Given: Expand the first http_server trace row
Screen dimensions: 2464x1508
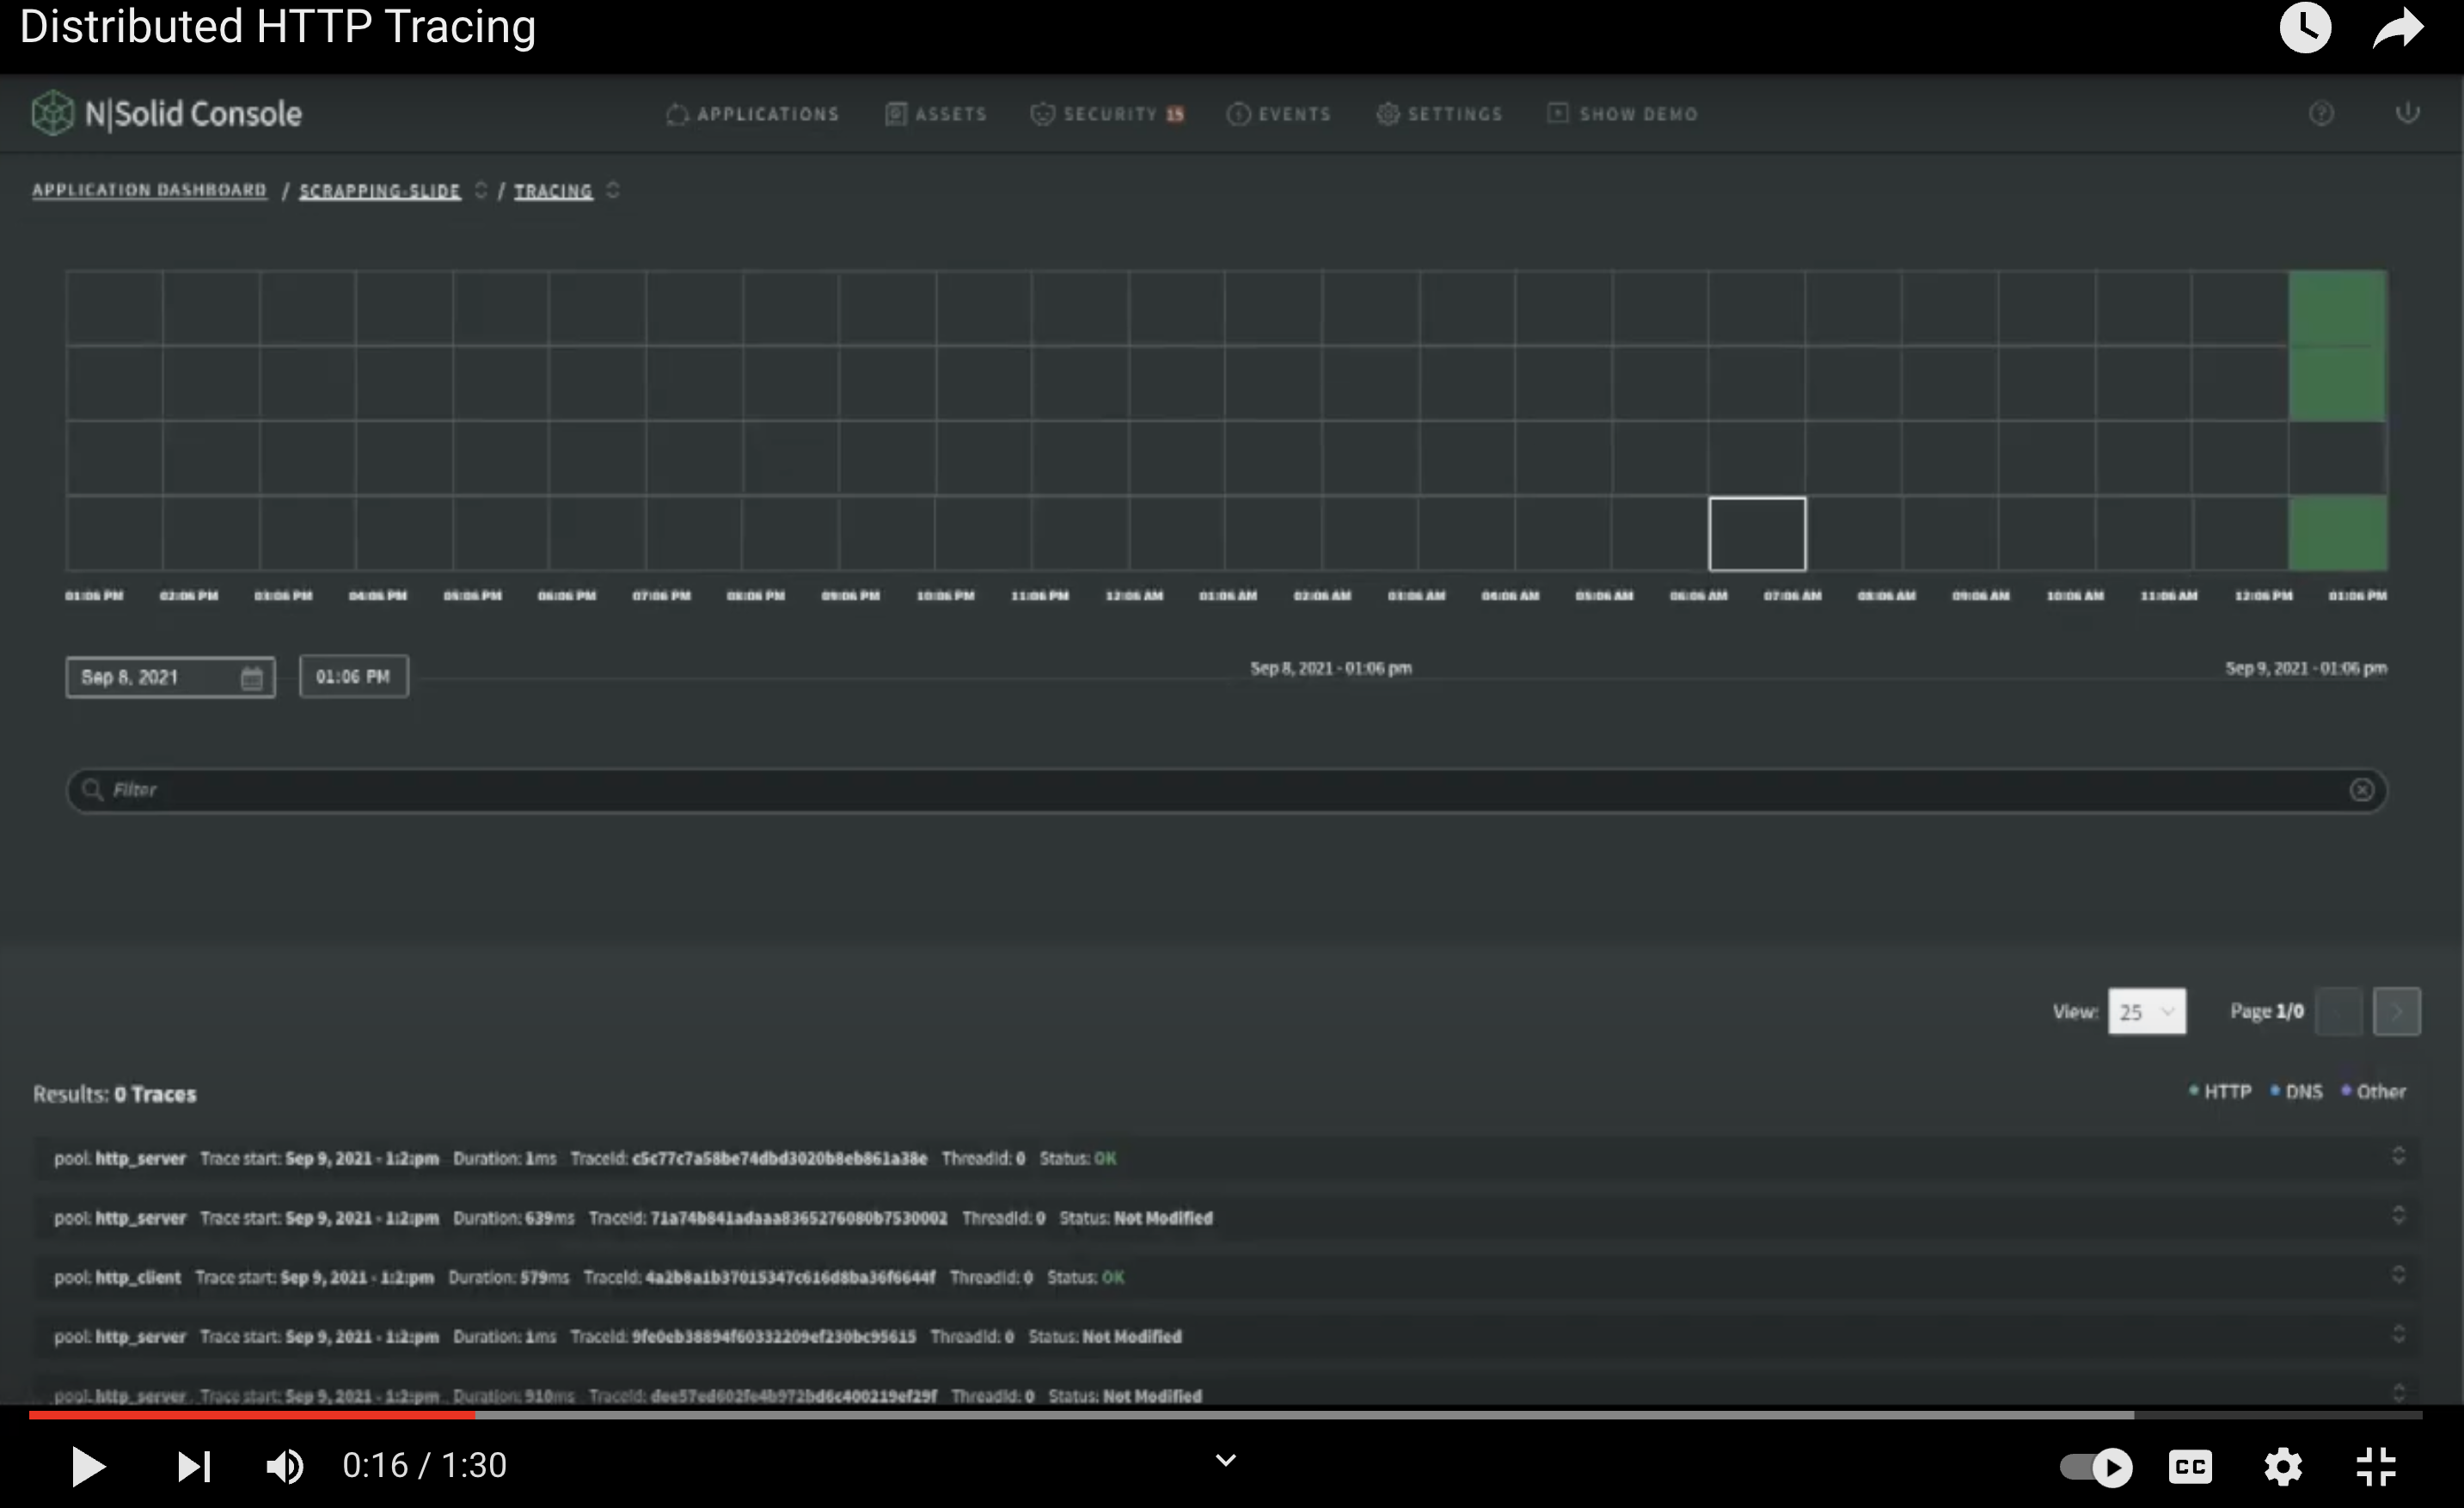Looking at the screenshot, I should click(2398, 1157).
